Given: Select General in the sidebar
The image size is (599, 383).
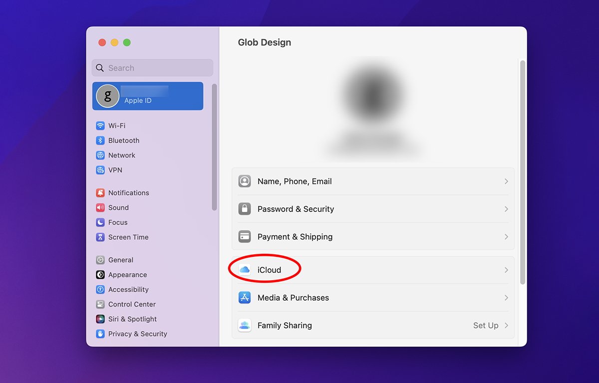Looking at the screenshot, I should [x=120, y=260].
